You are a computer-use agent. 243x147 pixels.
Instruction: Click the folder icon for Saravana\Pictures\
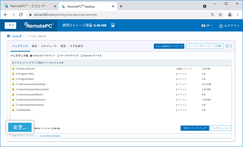pos(13,100)
